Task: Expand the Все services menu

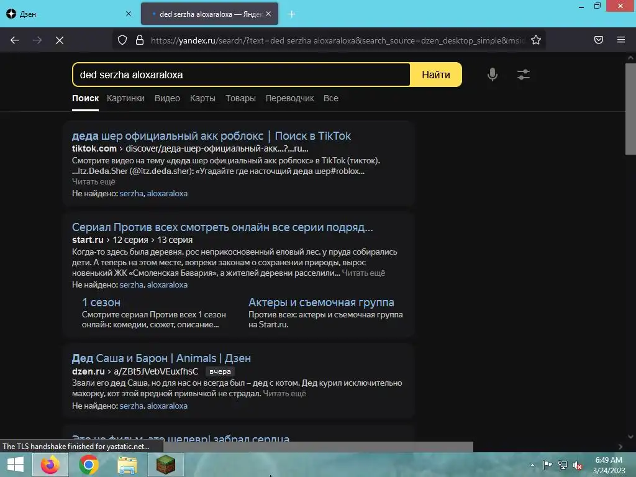Action: [331, 98]
